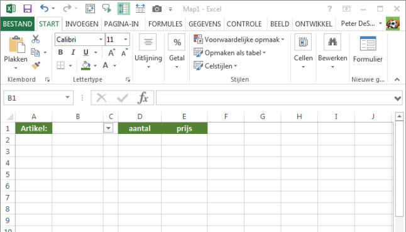Select the Format Painter brush icon
406x232 pixels.
(36, 65)
